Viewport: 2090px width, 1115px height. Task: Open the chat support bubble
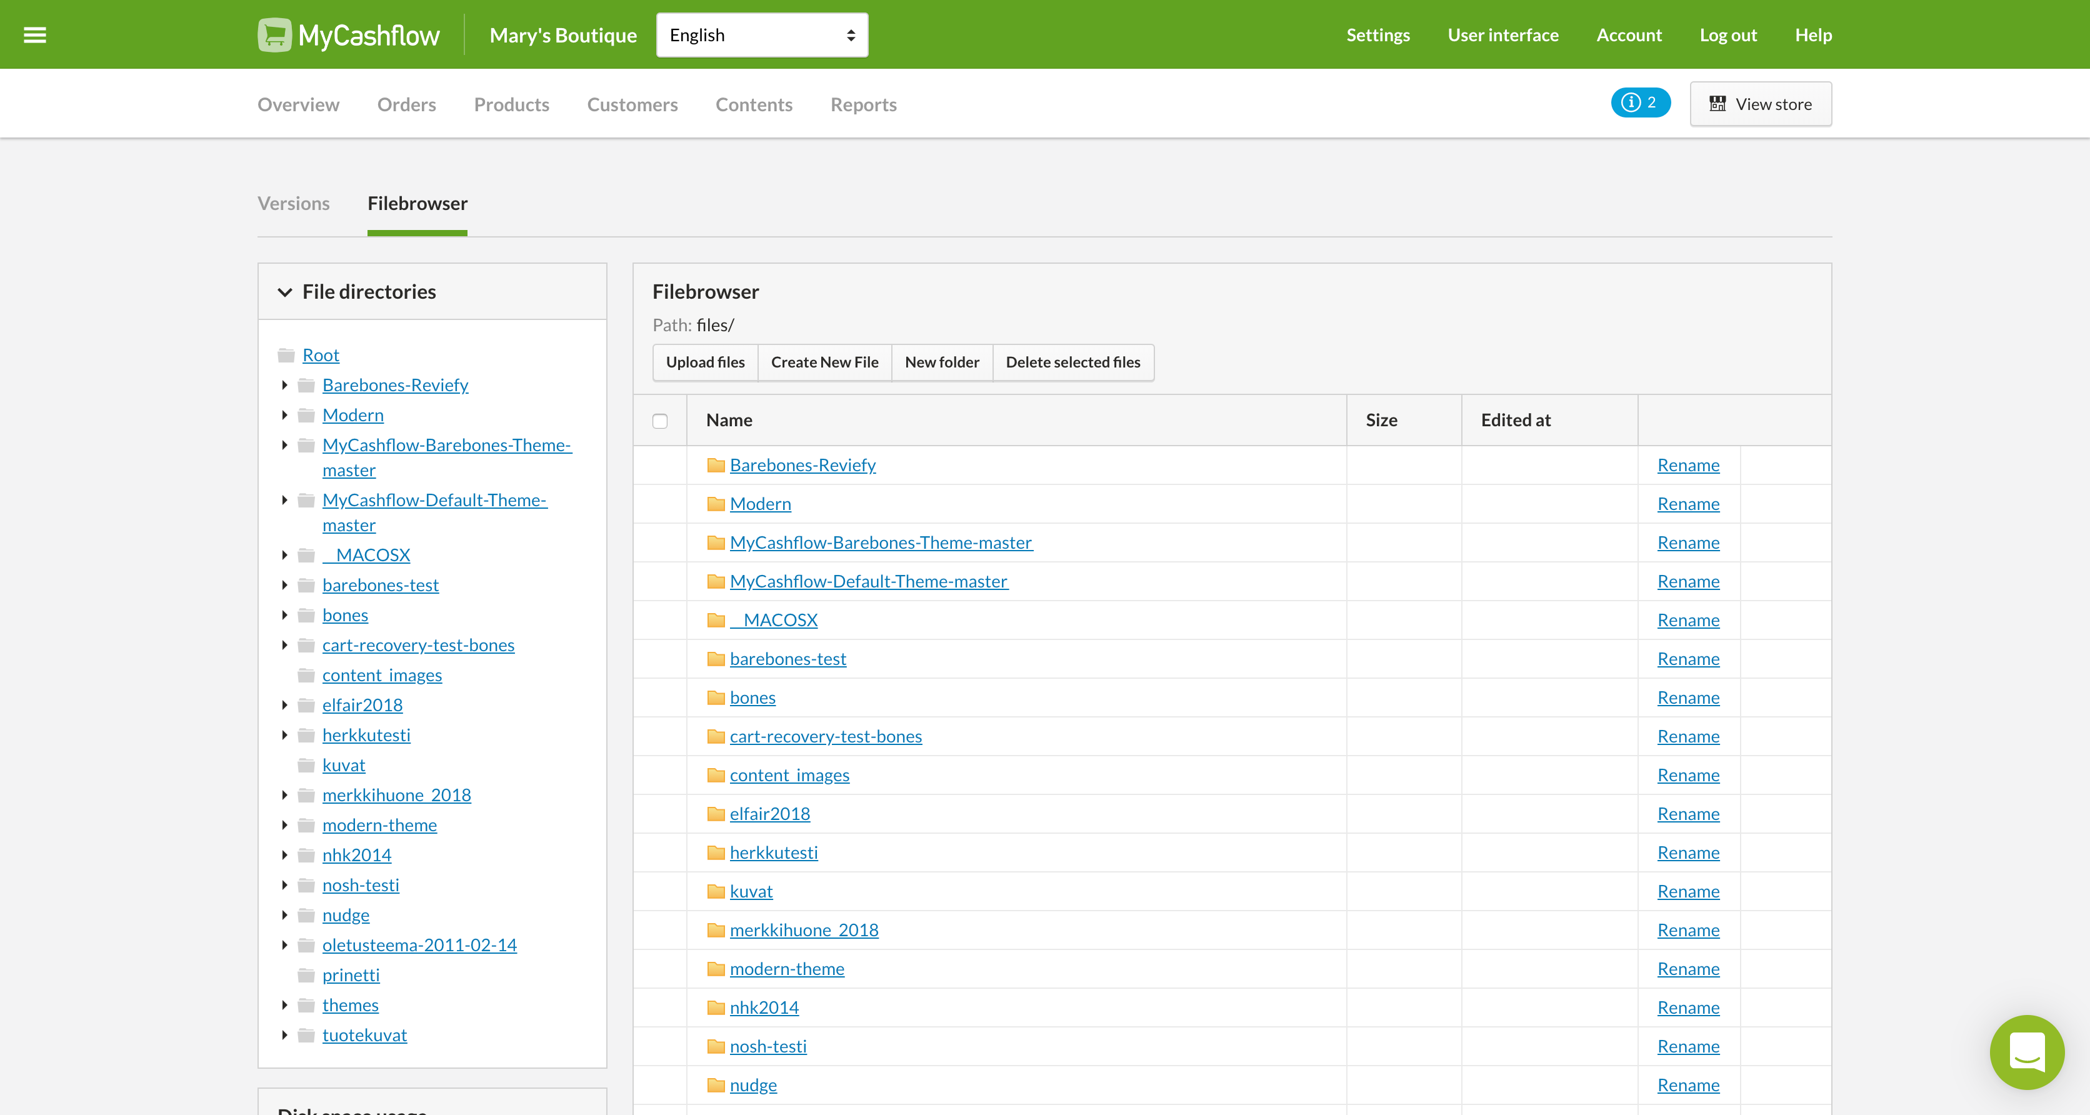click(2026, 1052)
